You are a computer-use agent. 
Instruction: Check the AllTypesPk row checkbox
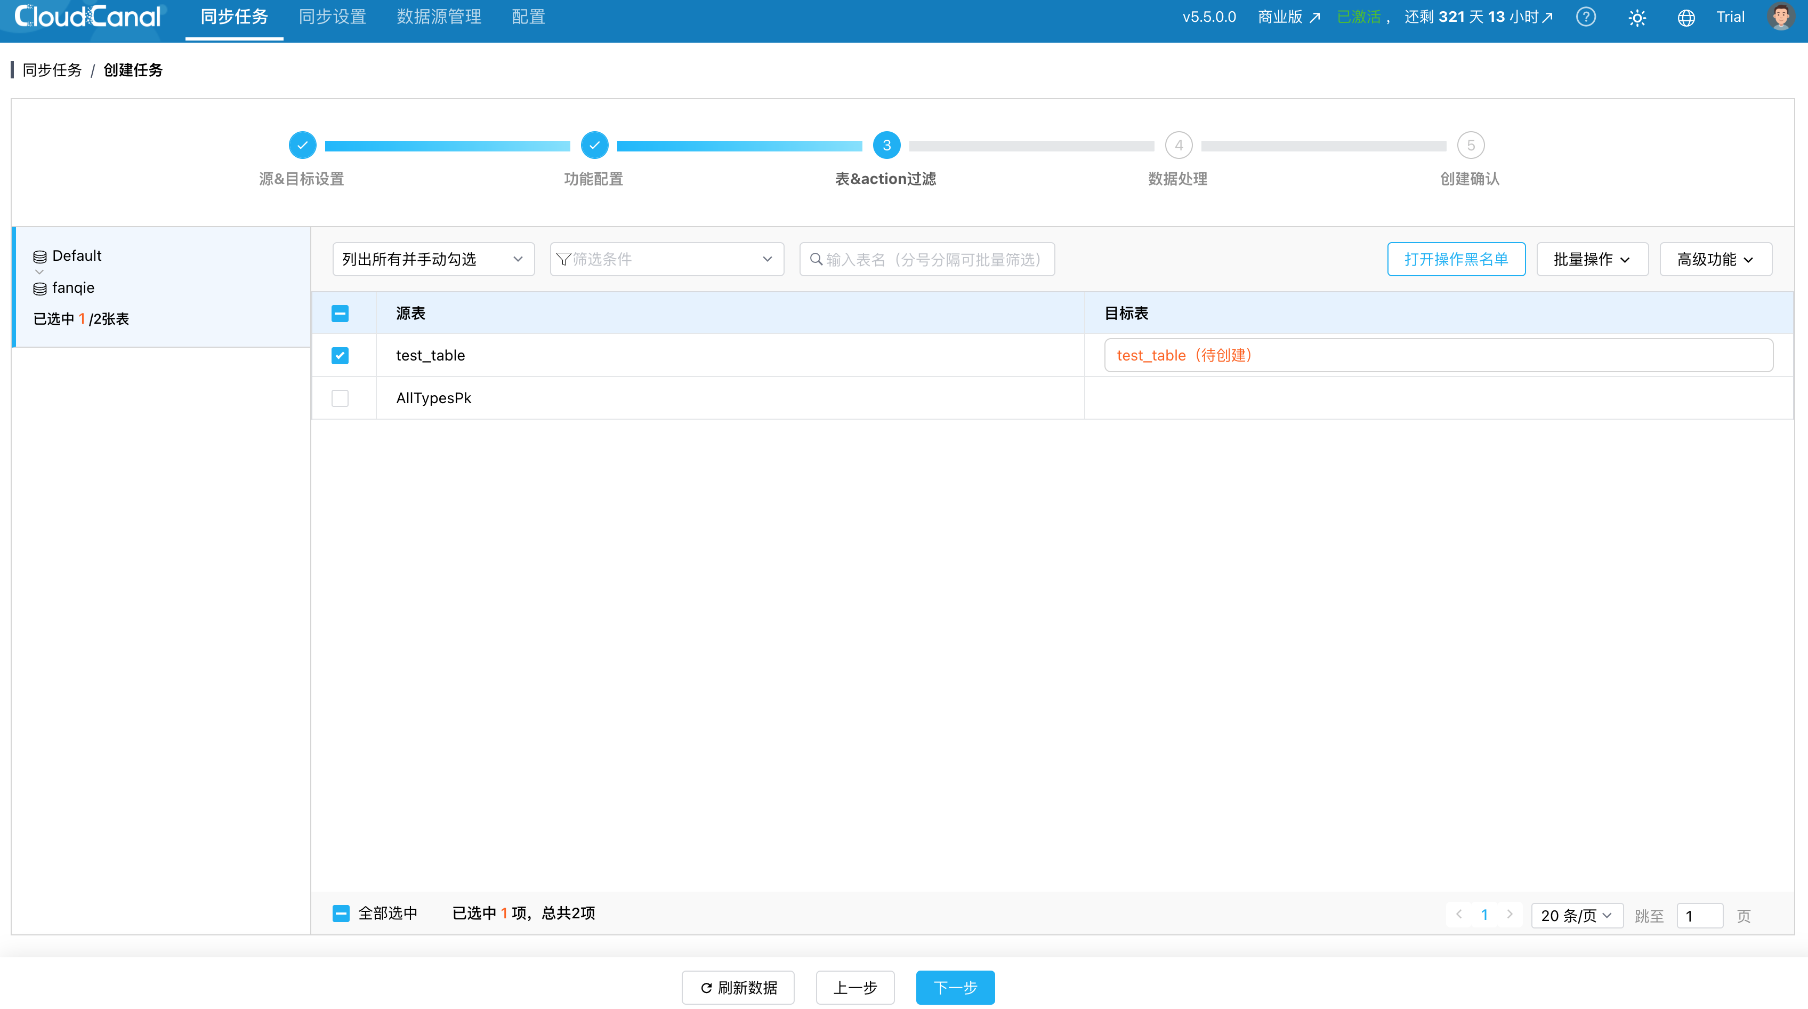[x=340, y=398]
